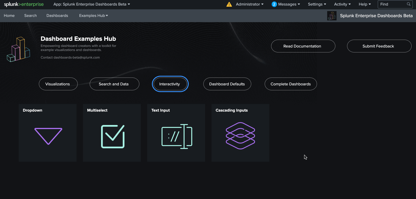Image resolution: width=416 pixels, height=199 pixels.
Task: Open the Administrator dropdown menu
Action: 249,4
